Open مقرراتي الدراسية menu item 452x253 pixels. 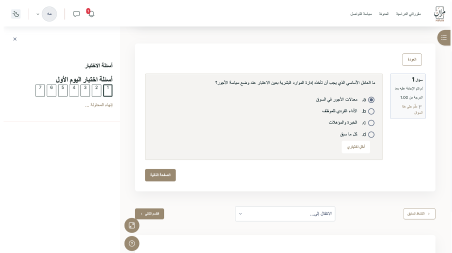click(408, 14)
